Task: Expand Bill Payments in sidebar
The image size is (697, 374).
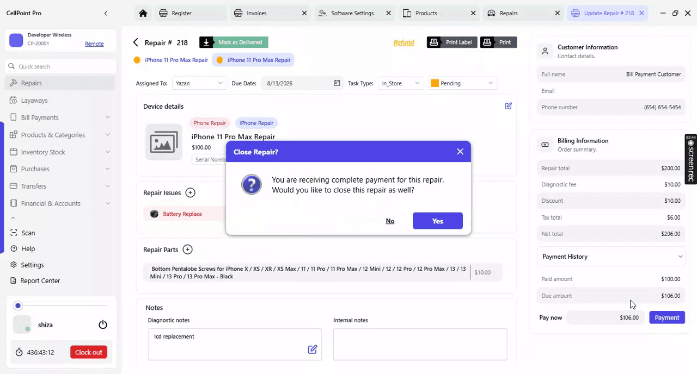Action: [x=107, y=117]
